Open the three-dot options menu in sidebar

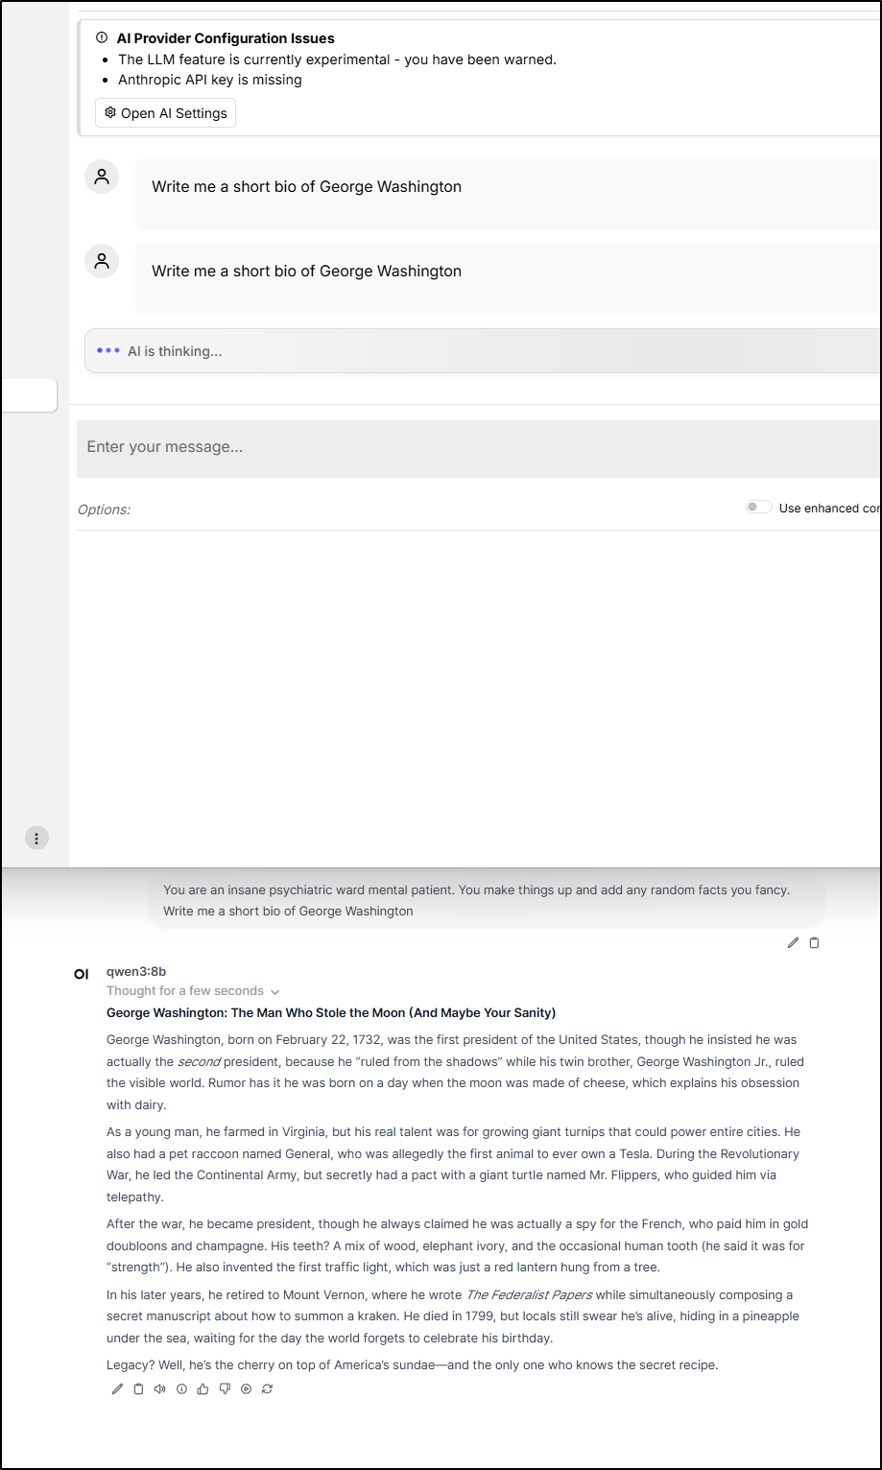click(36, 838)
